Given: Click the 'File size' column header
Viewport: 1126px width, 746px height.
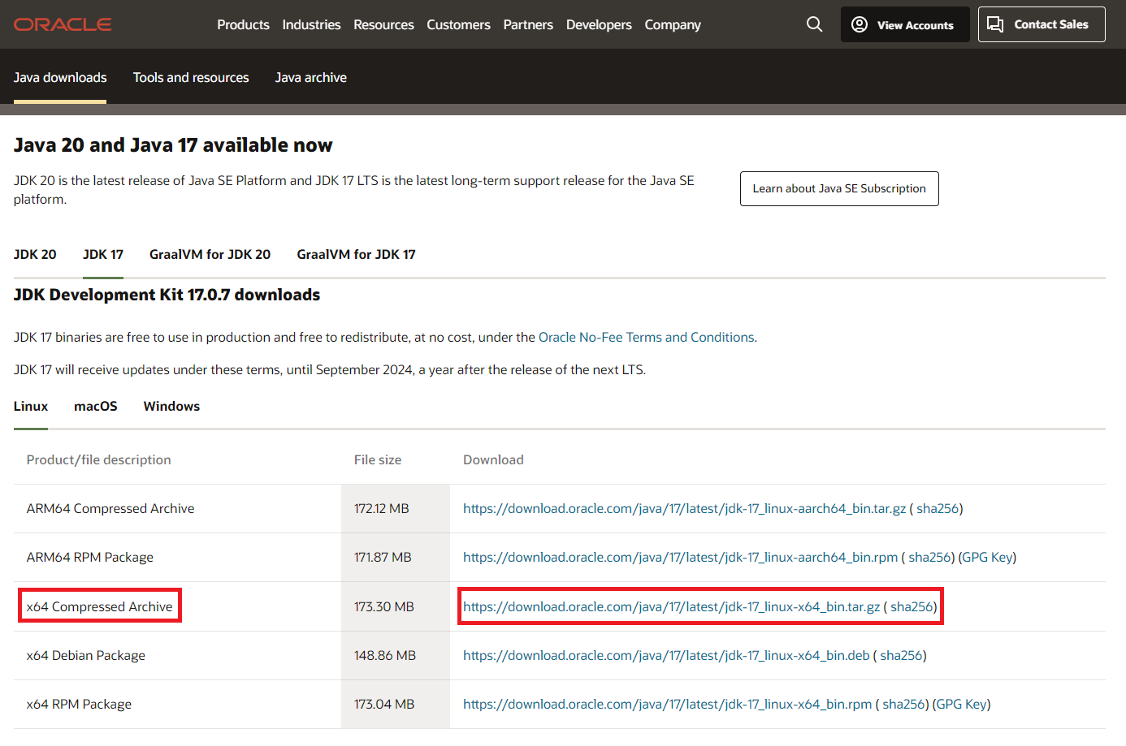Looking at the screenshot, I should point(377,459).
